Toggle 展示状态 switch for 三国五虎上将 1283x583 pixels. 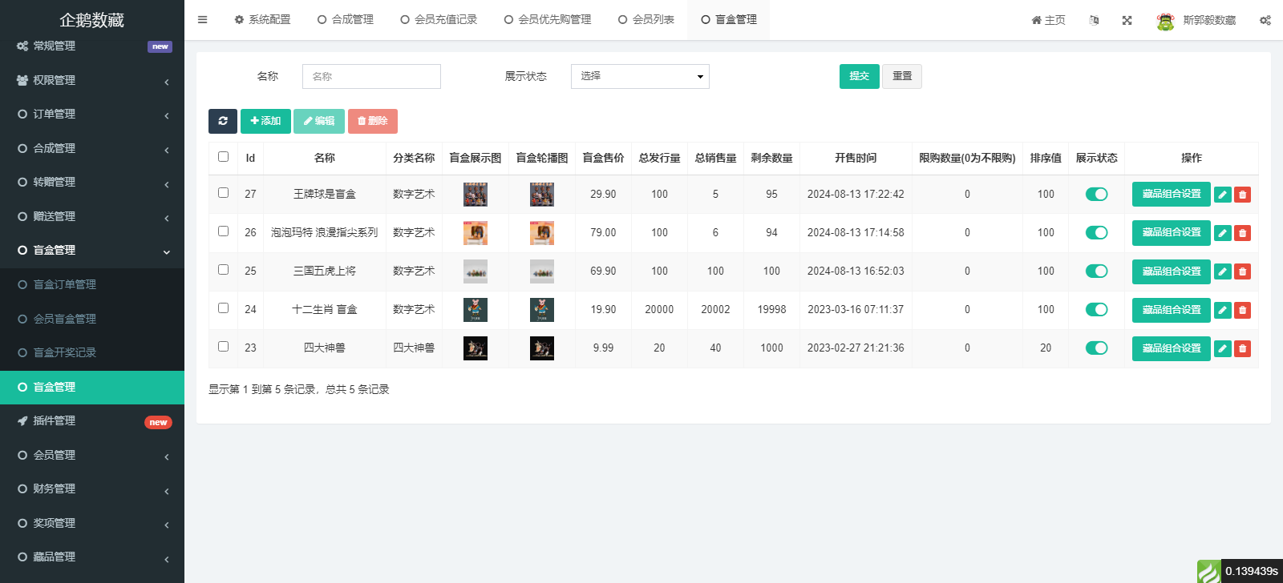point(1096,271)
